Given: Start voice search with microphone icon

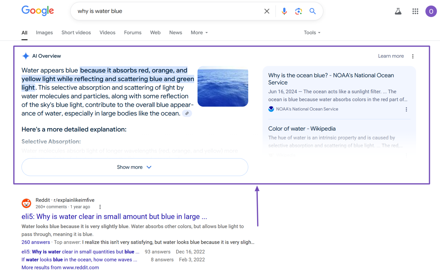Looking at the screenshot, I should pos(284,11).
